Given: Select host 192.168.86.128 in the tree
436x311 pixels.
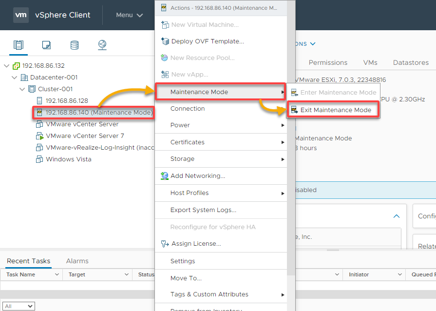Looking at the screenshot, I should (67, 101).
